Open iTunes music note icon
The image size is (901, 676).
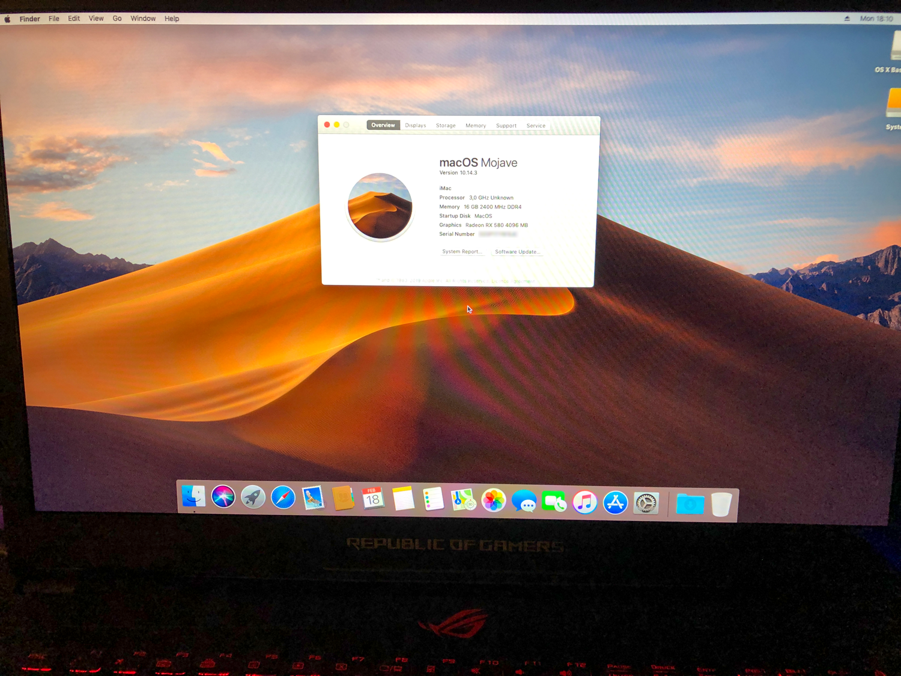(x=584, y=502)
